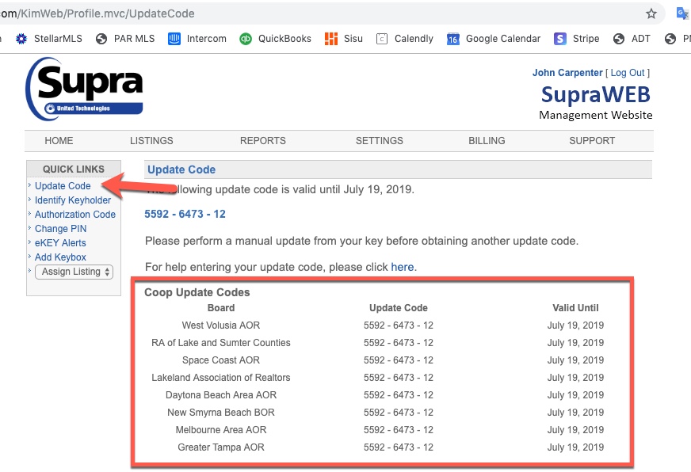Click the bookmark star icon in address bar

pos(651,13)
